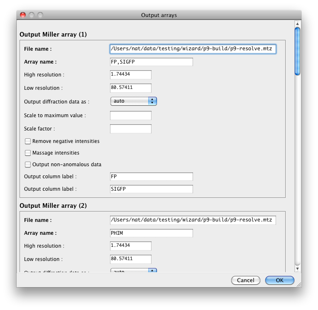Open Output diffraction data as dropdown
This screenshot has width=318, height=310.
coord(133,101)
